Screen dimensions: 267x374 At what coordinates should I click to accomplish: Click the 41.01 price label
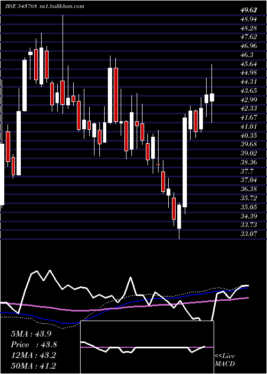coord(248,127)
